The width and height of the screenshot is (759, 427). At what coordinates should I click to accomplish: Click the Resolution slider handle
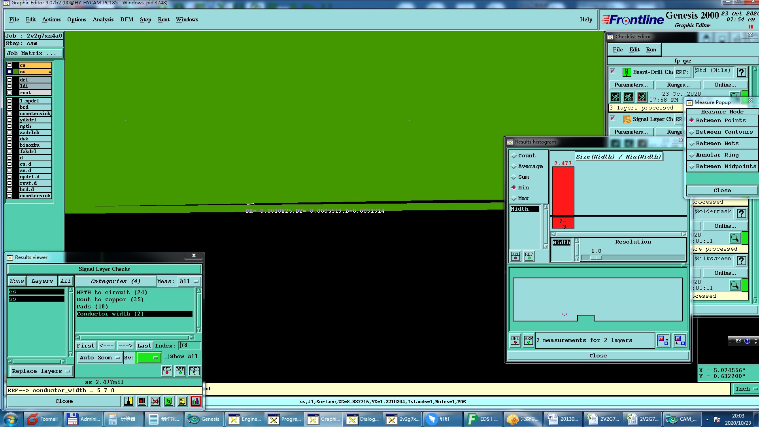click(596, 258)
